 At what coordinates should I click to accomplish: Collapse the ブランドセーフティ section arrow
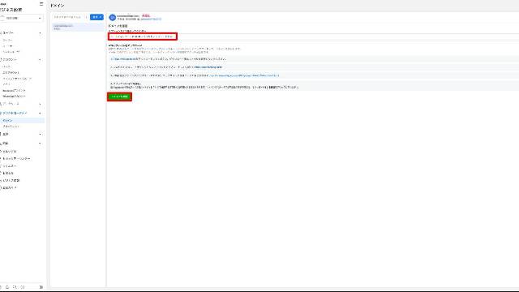point(40,114)
